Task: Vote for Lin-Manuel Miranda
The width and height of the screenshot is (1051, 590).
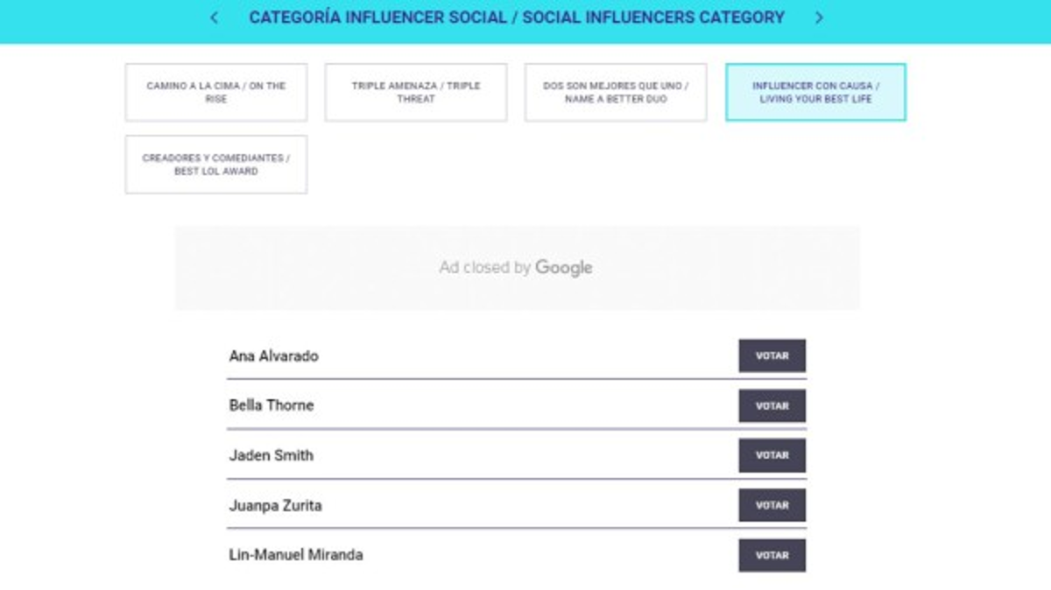Action: click(772, 555)
